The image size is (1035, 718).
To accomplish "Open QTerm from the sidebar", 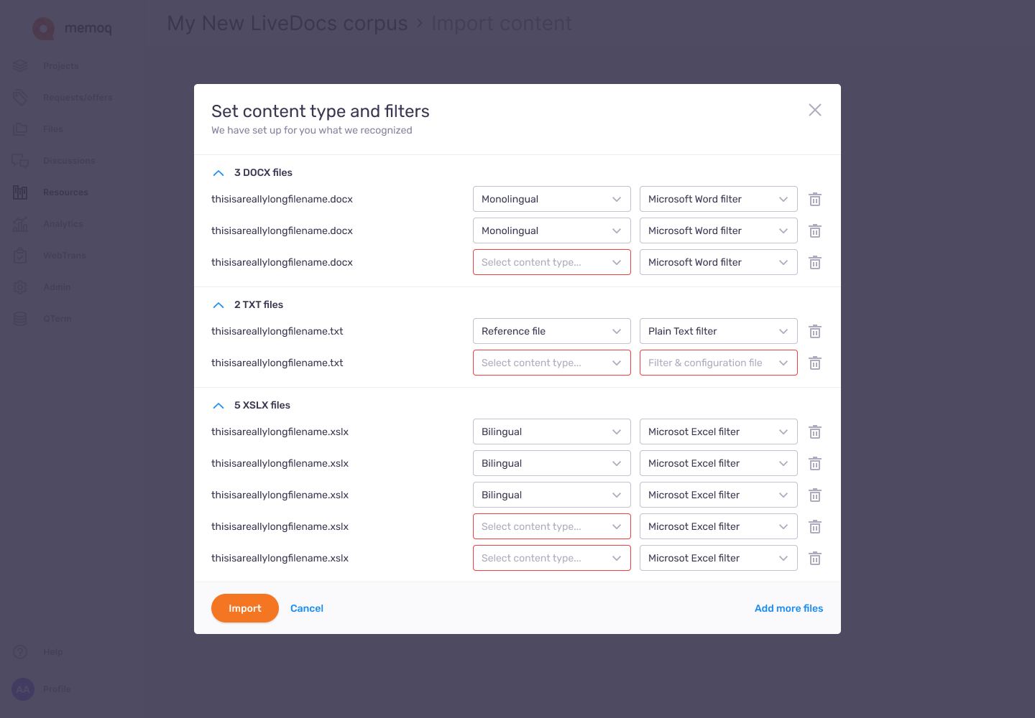I will (58, 318).
